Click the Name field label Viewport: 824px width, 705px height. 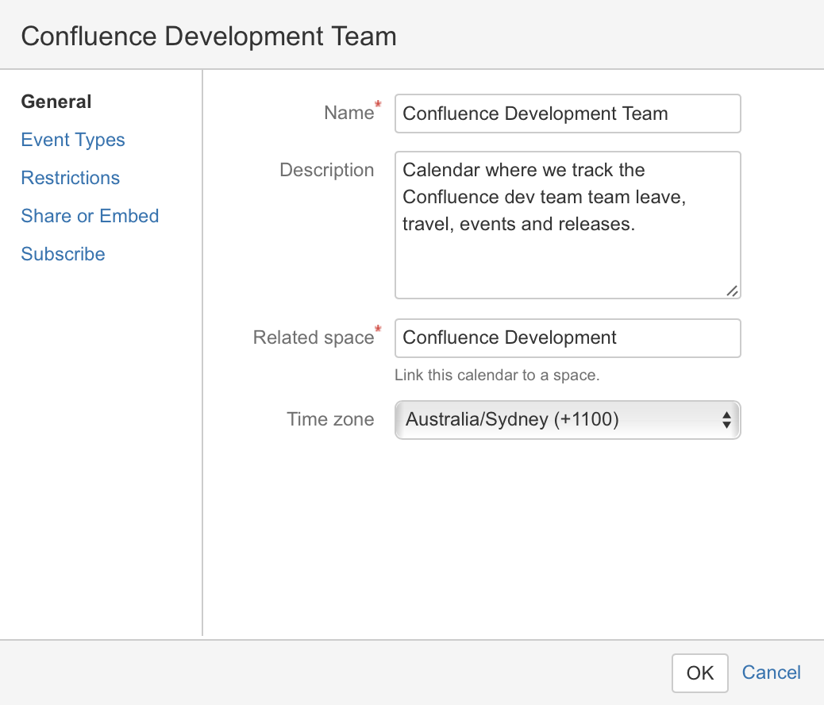[x=348, y=114]
